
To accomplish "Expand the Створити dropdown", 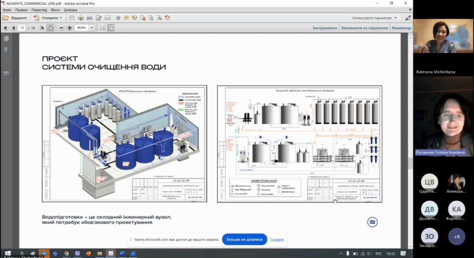I will pyautogui.click(x=61, y=18).
